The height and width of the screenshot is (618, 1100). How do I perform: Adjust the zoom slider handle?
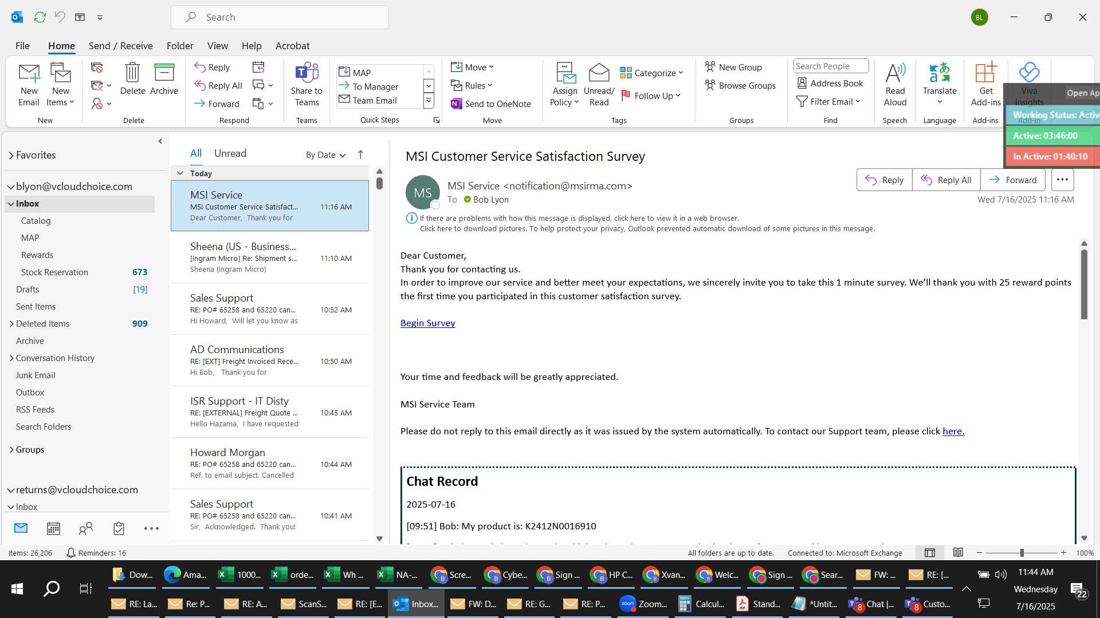coord(1022,553)
